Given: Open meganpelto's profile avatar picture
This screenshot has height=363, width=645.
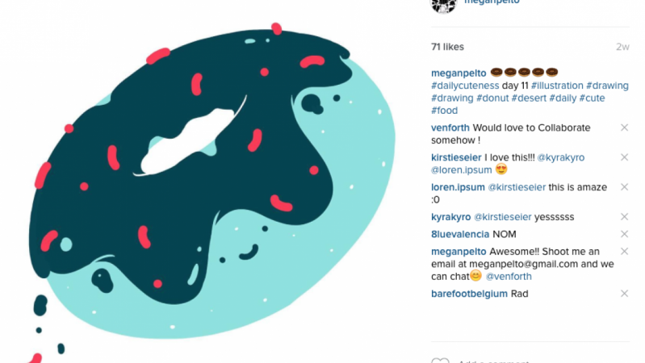Looking at the screenshot, I should (443, 5).
